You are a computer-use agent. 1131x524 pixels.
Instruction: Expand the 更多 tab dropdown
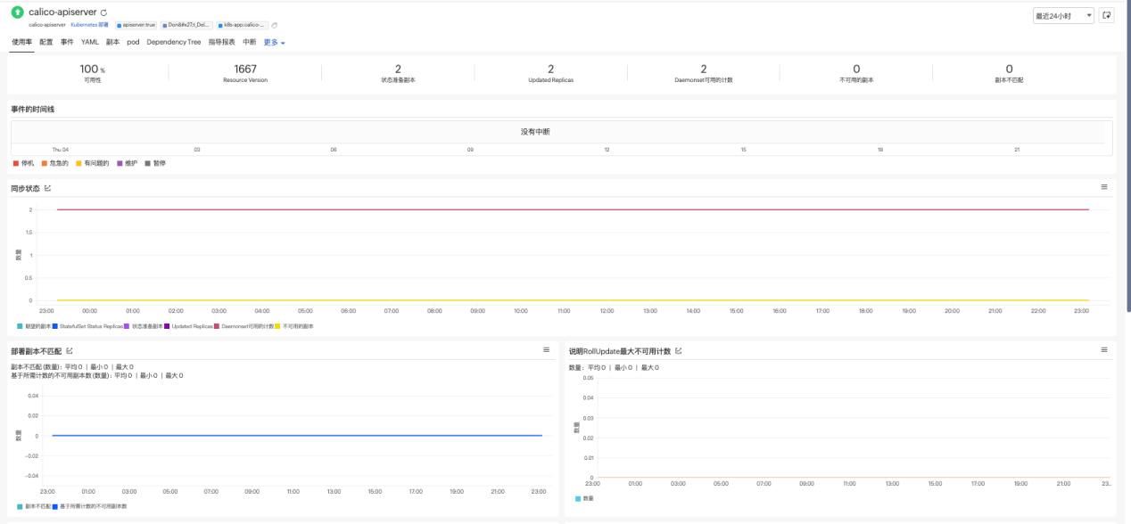(274, 42)
